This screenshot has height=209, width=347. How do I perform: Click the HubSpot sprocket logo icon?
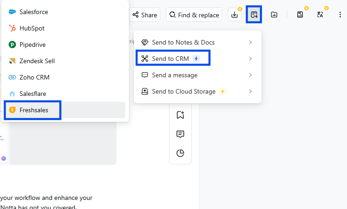coord(12,28)
